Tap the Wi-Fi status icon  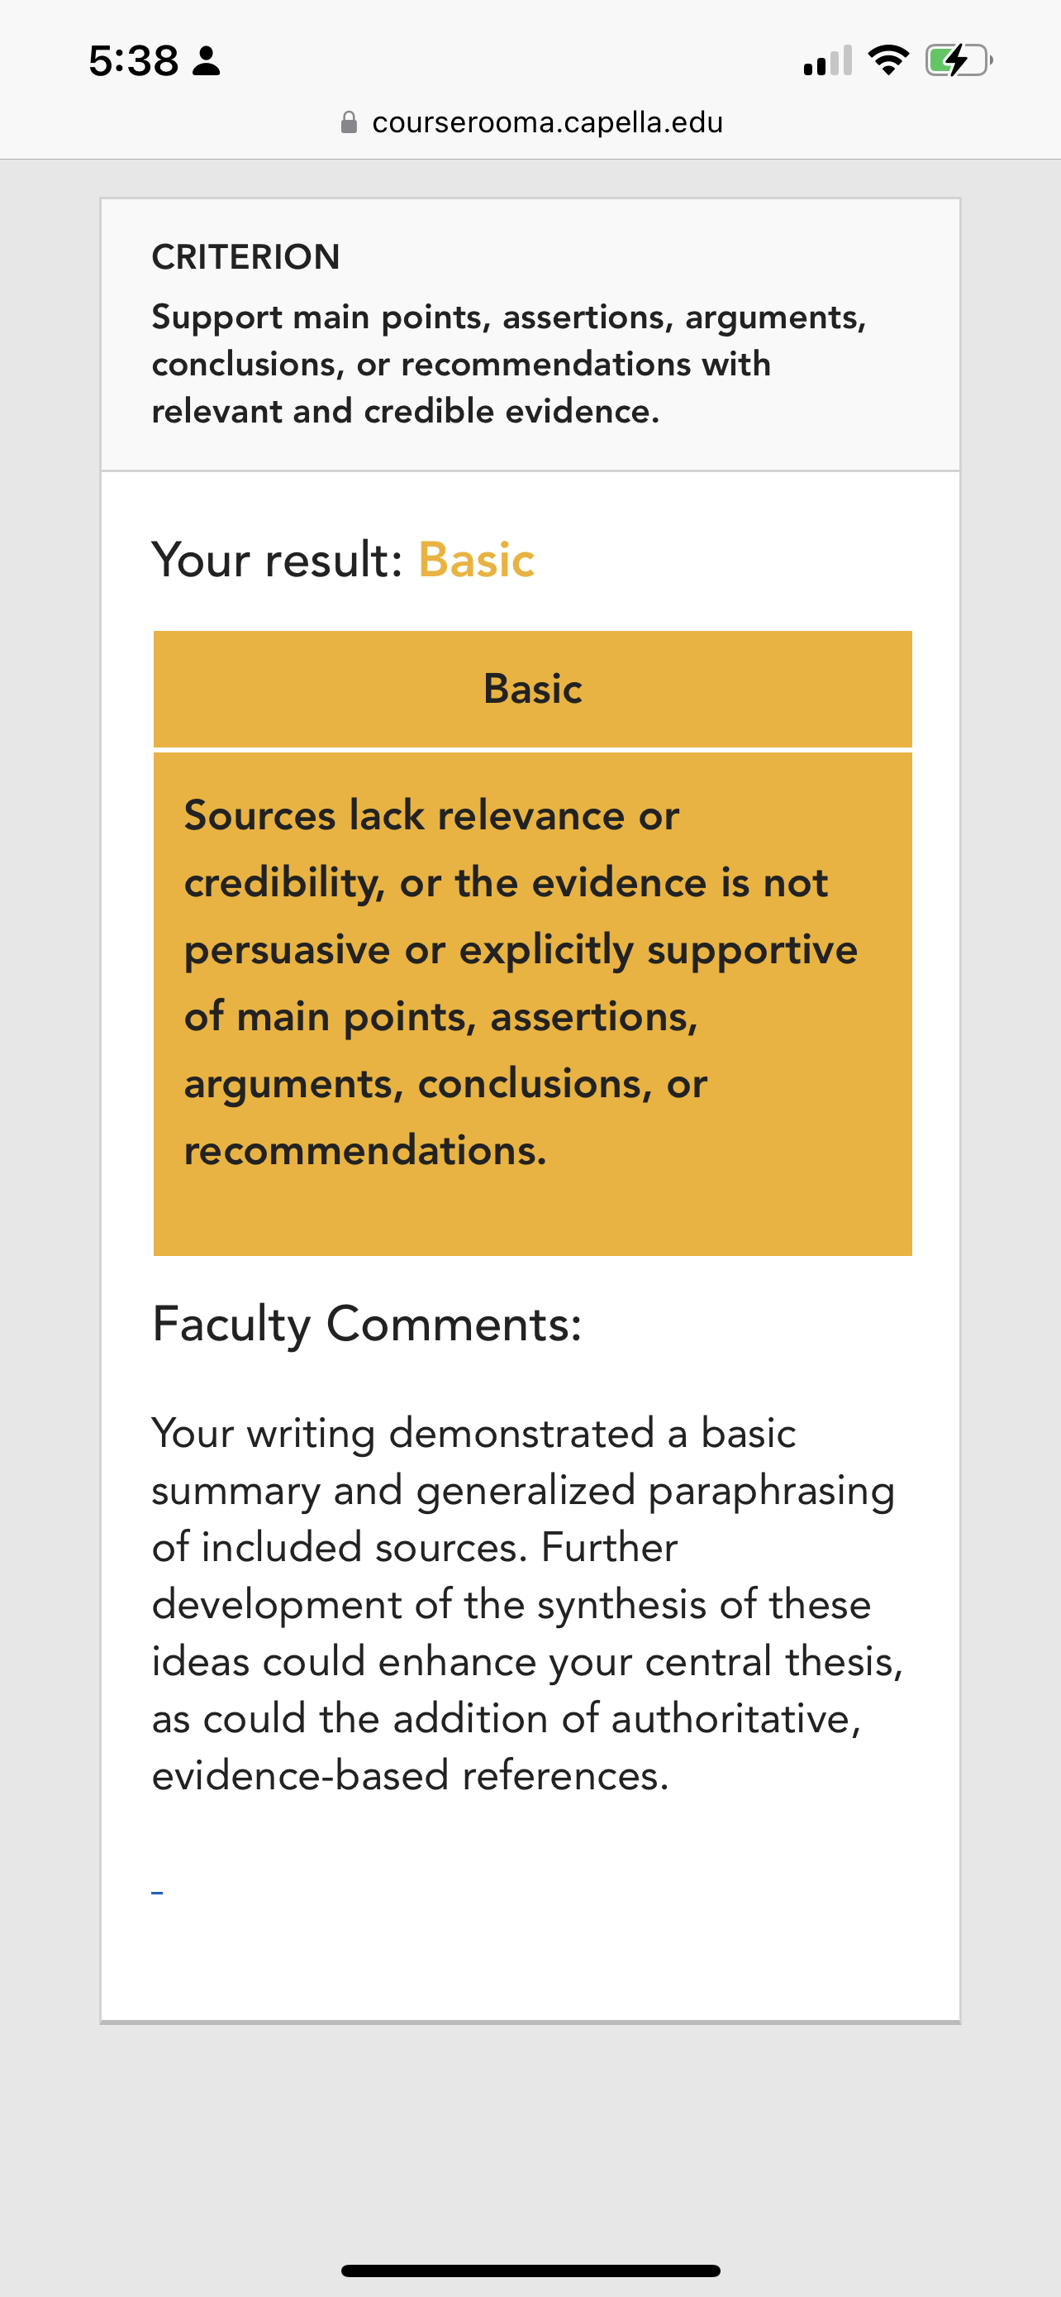(x=888, y=60)
